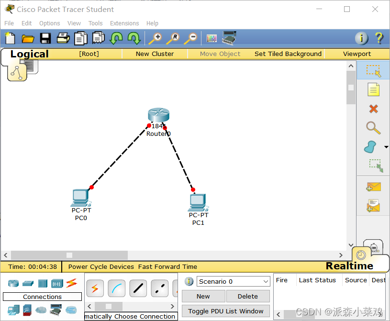The height and width of the screenshot is (321, 390).
Task: Choose the Select tool
Action: 373,71
